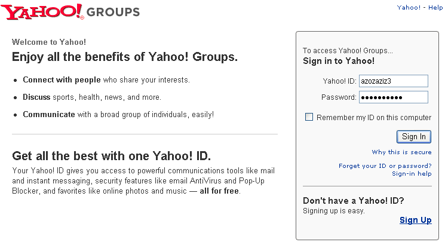Viewport: 445px width, 242px height.
Task: Click the Enjoy all the benefits heading
Action: coord(125,57)
